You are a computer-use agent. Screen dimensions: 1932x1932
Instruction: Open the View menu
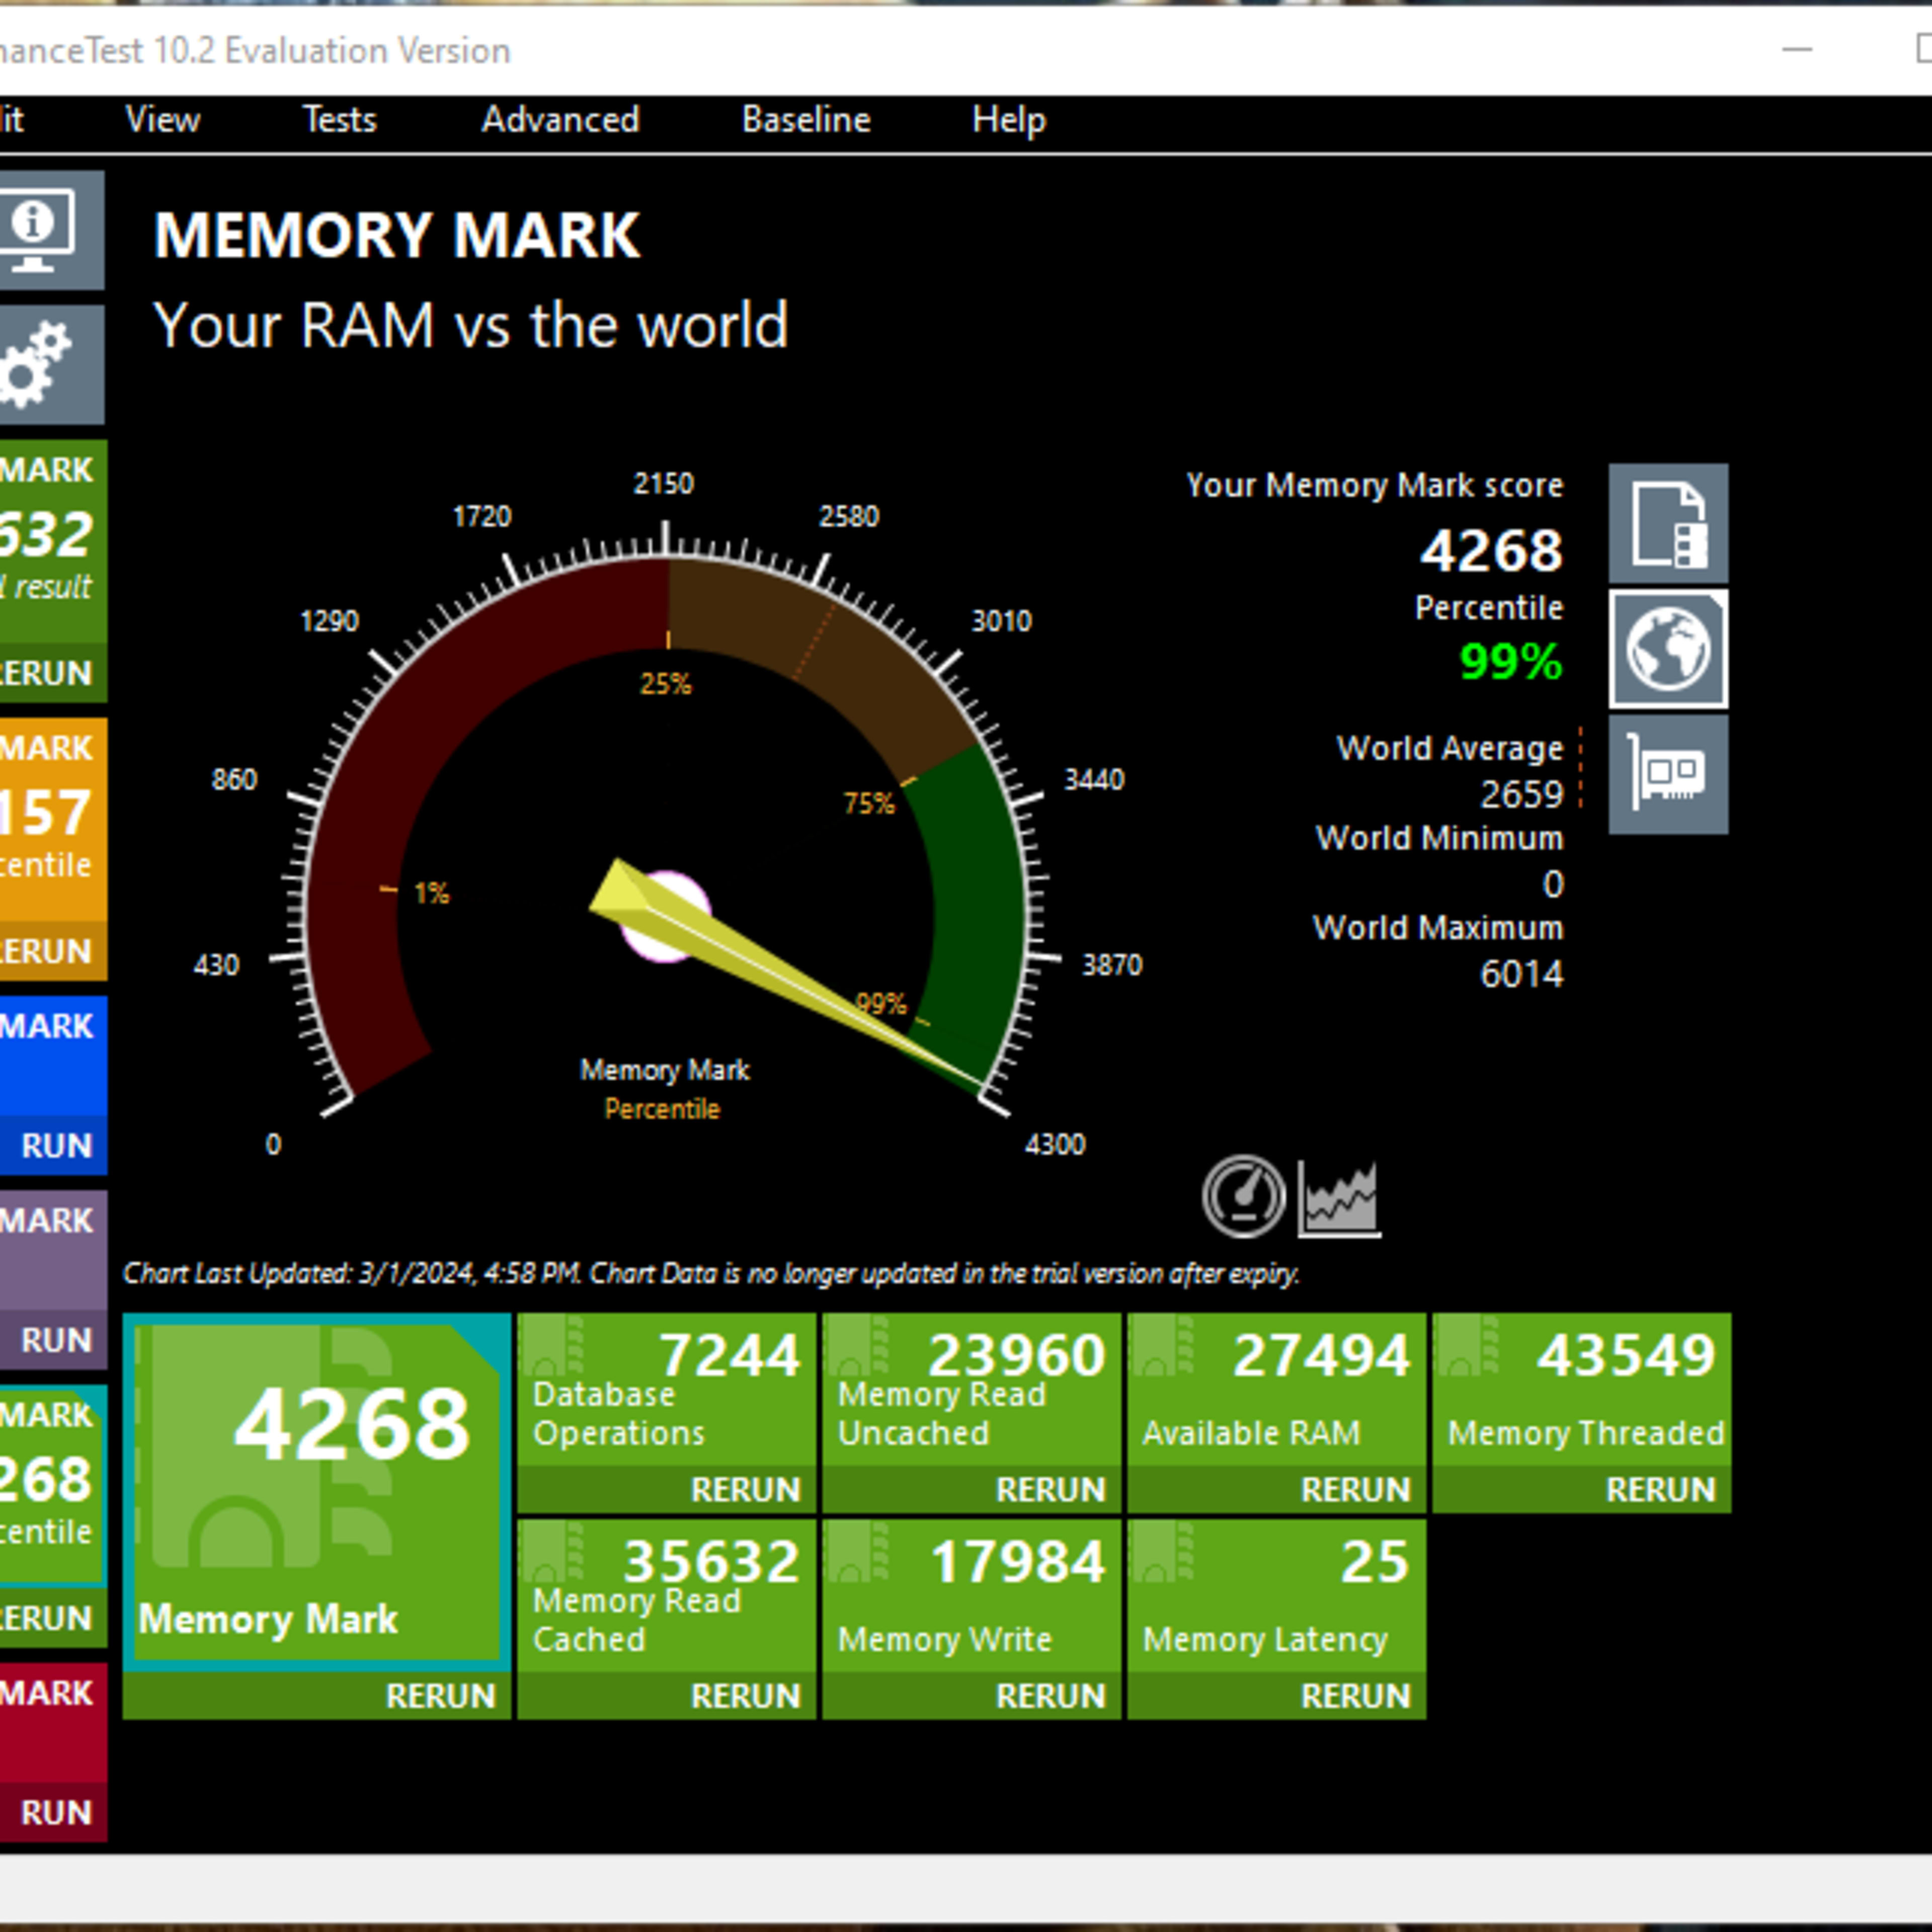(x=162, y=120)
